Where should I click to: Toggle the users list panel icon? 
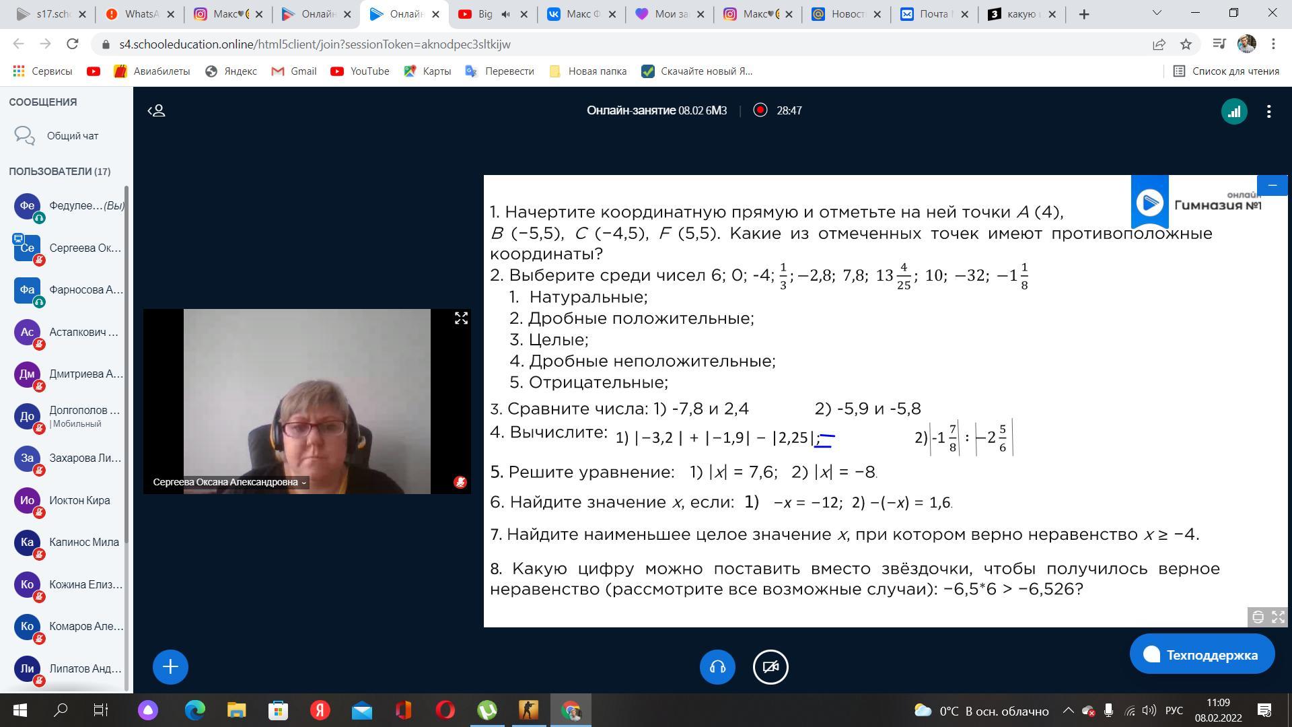click(156, 110)
